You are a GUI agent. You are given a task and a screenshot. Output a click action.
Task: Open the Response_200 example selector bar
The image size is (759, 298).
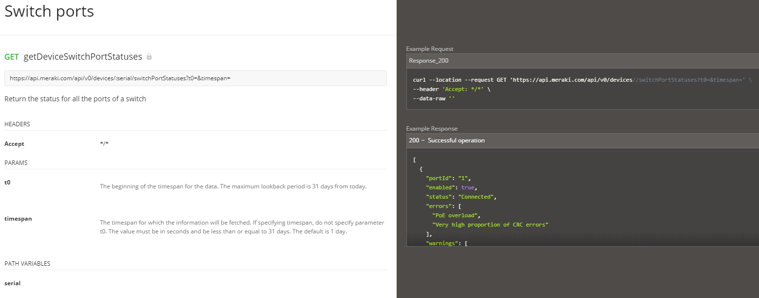click(x=489, y=60)
